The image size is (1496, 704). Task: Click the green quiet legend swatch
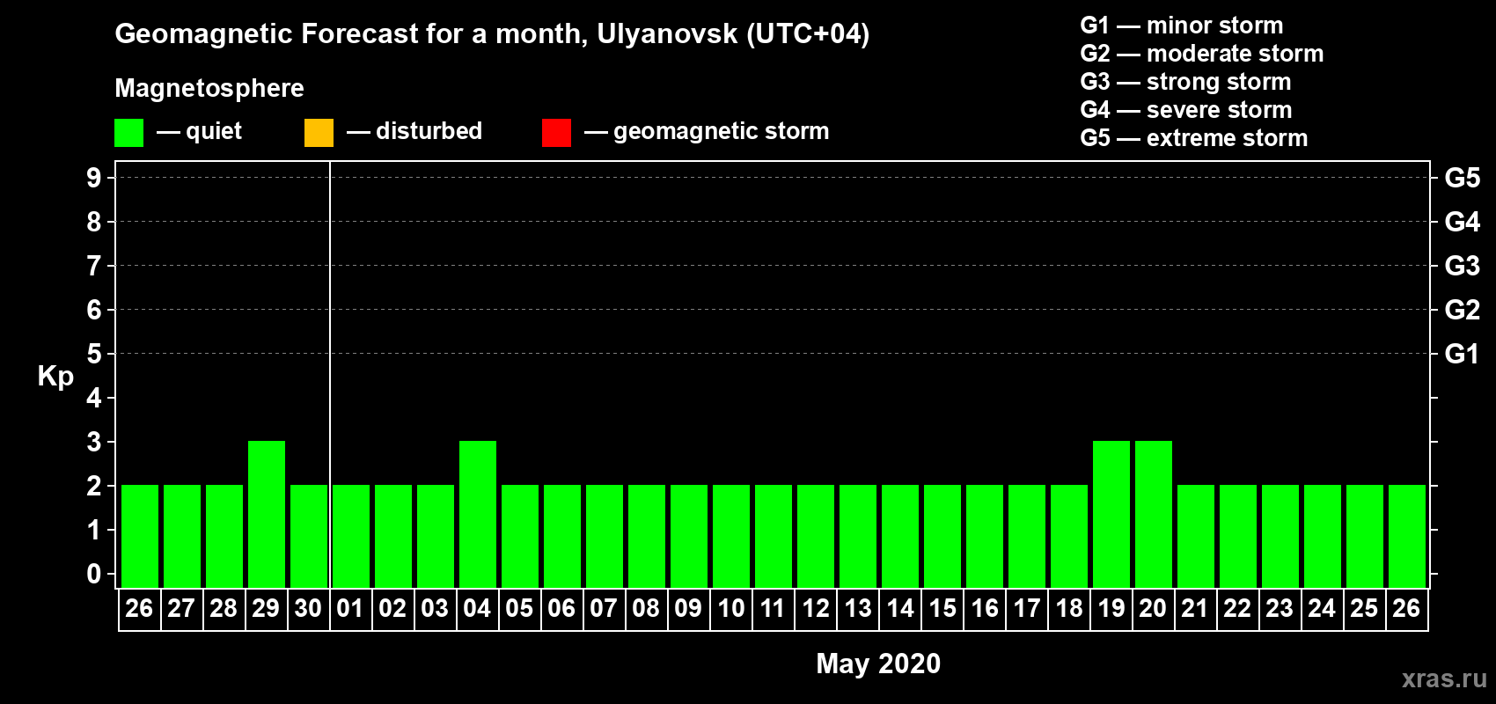[128, 133]
